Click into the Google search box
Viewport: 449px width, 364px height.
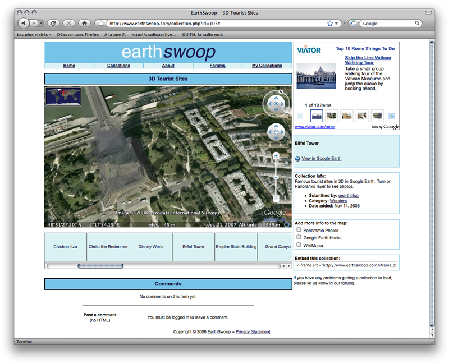[388, 24]
